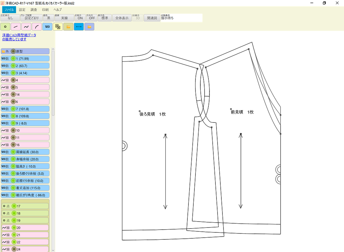Click the brown gear on line row 6
344x252 pixels.
[13, 102]
